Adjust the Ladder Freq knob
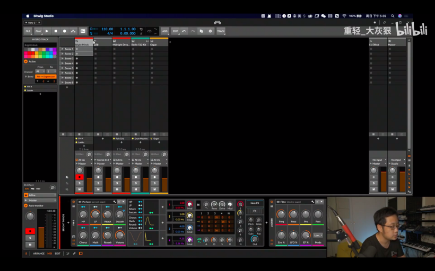435x271 pixels. pyautogui.click(x=281, y=214)
